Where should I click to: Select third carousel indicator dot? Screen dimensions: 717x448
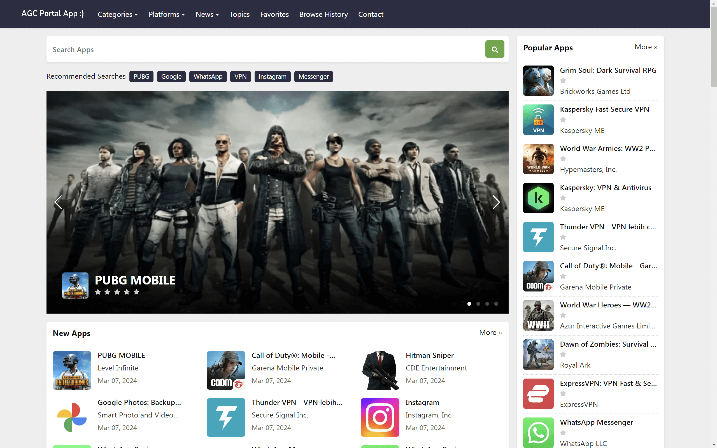[x=487, y=304]
